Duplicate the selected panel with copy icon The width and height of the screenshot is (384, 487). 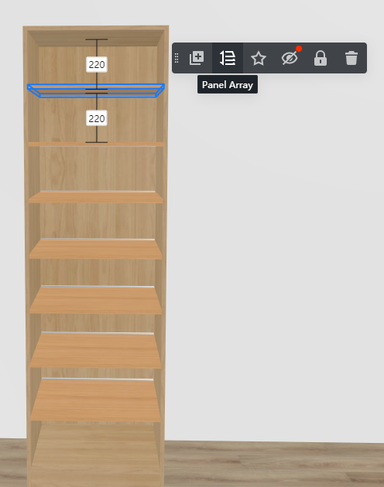click(x=197, y=58)
